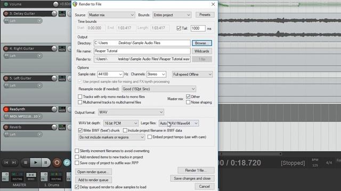Click the Wildcards button

pos(202,51)
